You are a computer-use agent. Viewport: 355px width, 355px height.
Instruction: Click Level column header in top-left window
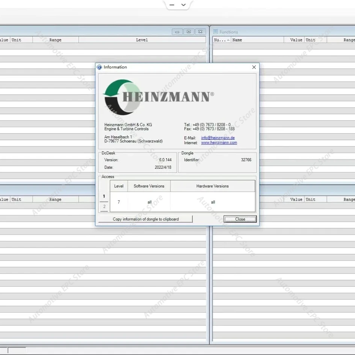pyautogui.click(x=142, y=40)
